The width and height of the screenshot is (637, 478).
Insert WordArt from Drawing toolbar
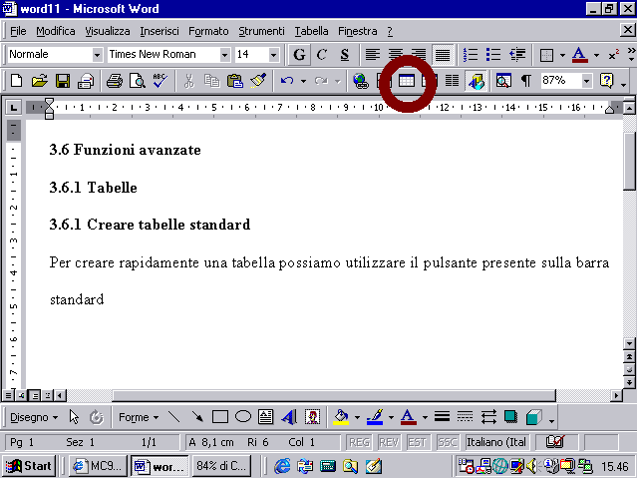(x=289, y=417)
